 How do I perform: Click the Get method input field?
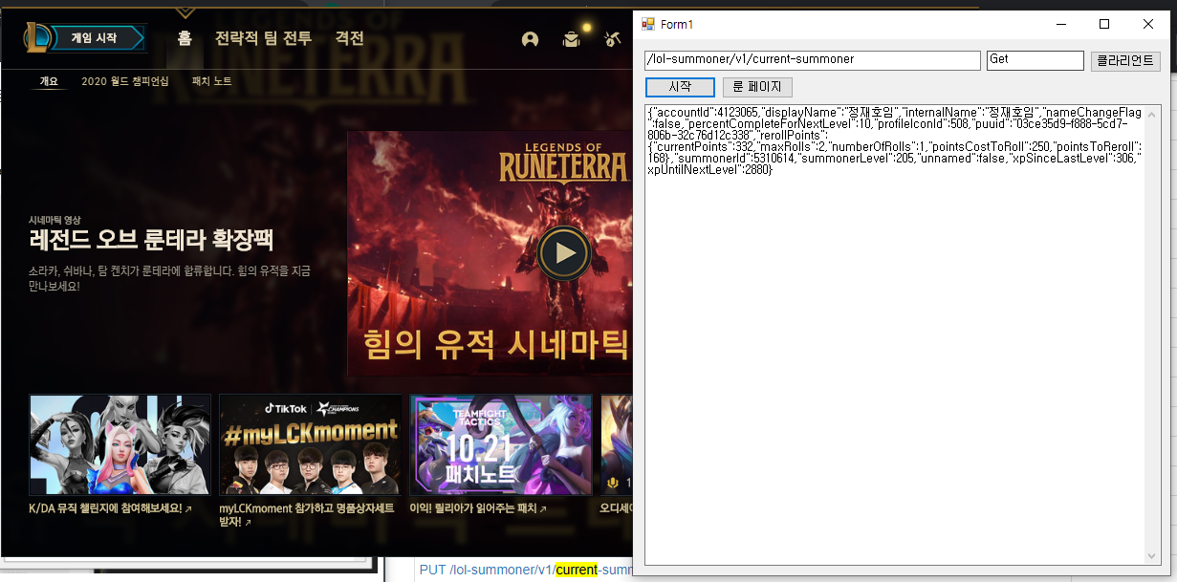coord(1035,60)
